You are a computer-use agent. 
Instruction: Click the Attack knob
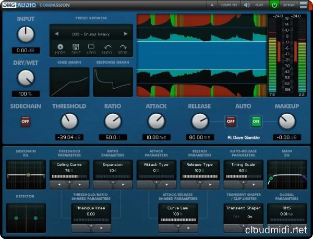[x=156, y=122]
